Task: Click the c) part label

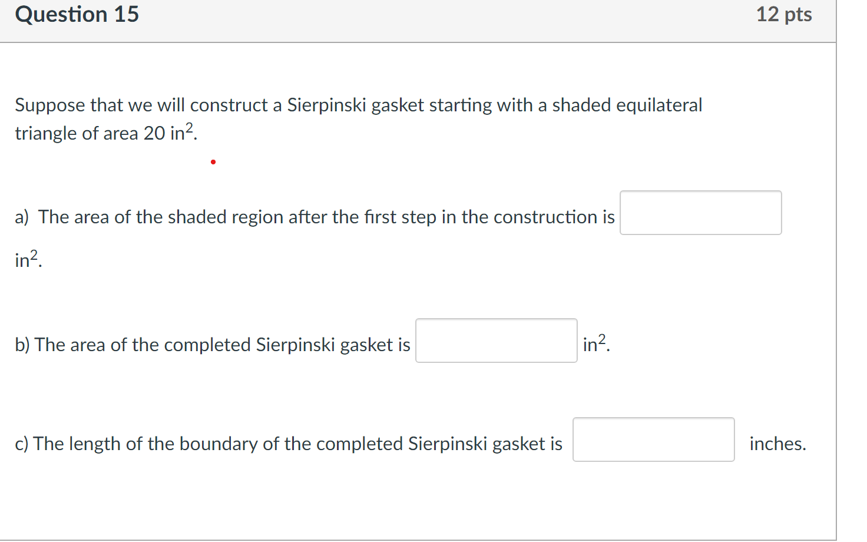Action: (22, 444)
